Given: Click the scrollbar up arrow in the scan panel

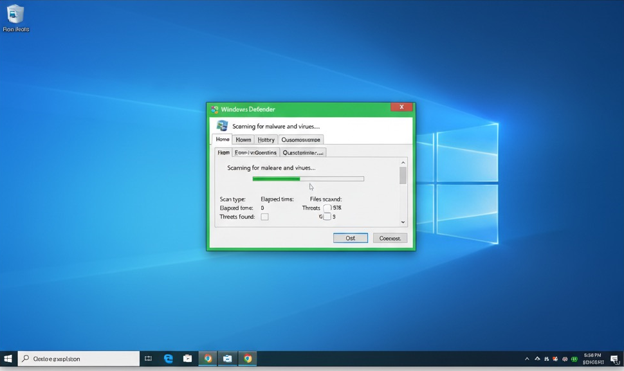Looking at the screenshot, I should [403, 163].
